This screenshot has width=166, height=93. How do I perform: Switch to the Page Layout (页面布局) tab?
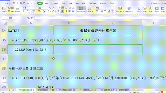[55, 3]
